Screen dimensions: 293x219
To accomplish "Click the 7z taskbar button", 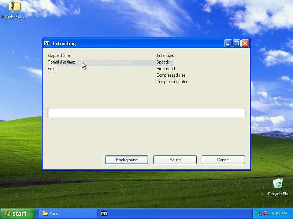I will click(104, 214).
